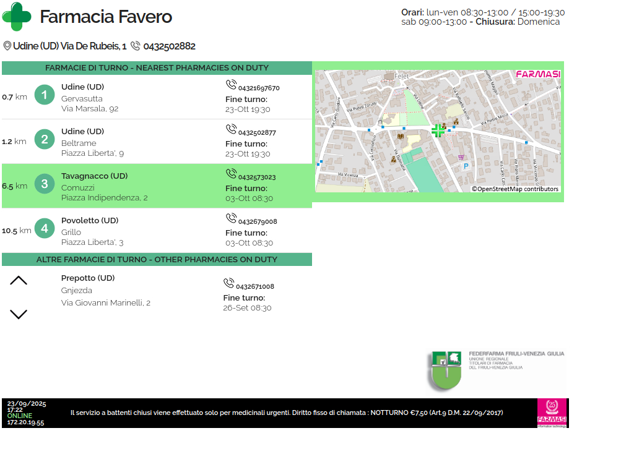Viewport: 634px width, 475px height.
Task: Click the Federfarma Friuli-Venezia Giulia logo
Action: pos(495,370)
